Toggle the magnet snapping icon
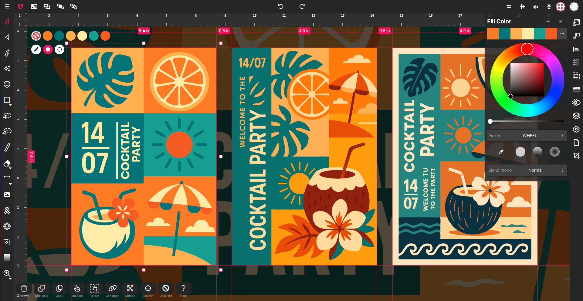This screenshot has width=583, height=301. pos(20,6)
